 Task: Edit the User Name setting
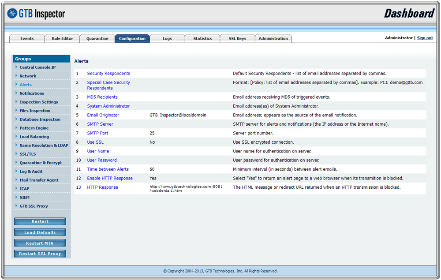[x=98, y=151]
